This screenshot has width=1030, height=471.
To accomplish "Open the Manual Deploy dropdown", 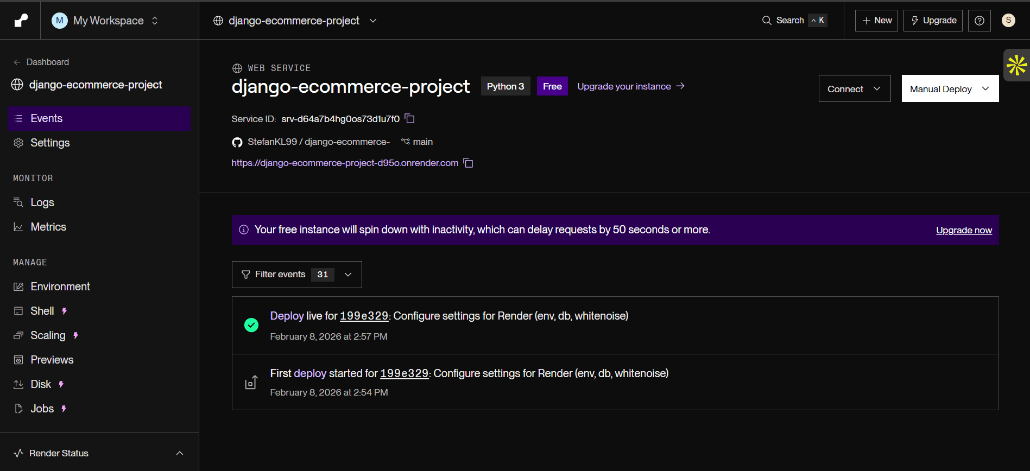I will pyautogui.click(x=950, y=88).
